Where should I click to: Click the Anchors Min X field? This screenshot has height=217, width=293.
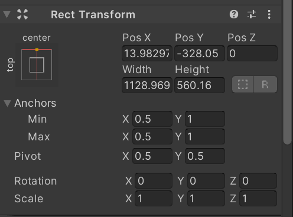(152, 119)
